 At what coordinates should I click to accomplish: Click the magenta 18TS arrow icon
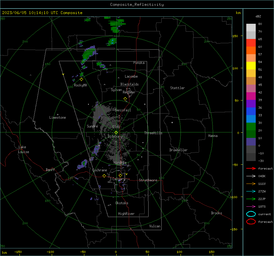(x=251, y=207)
